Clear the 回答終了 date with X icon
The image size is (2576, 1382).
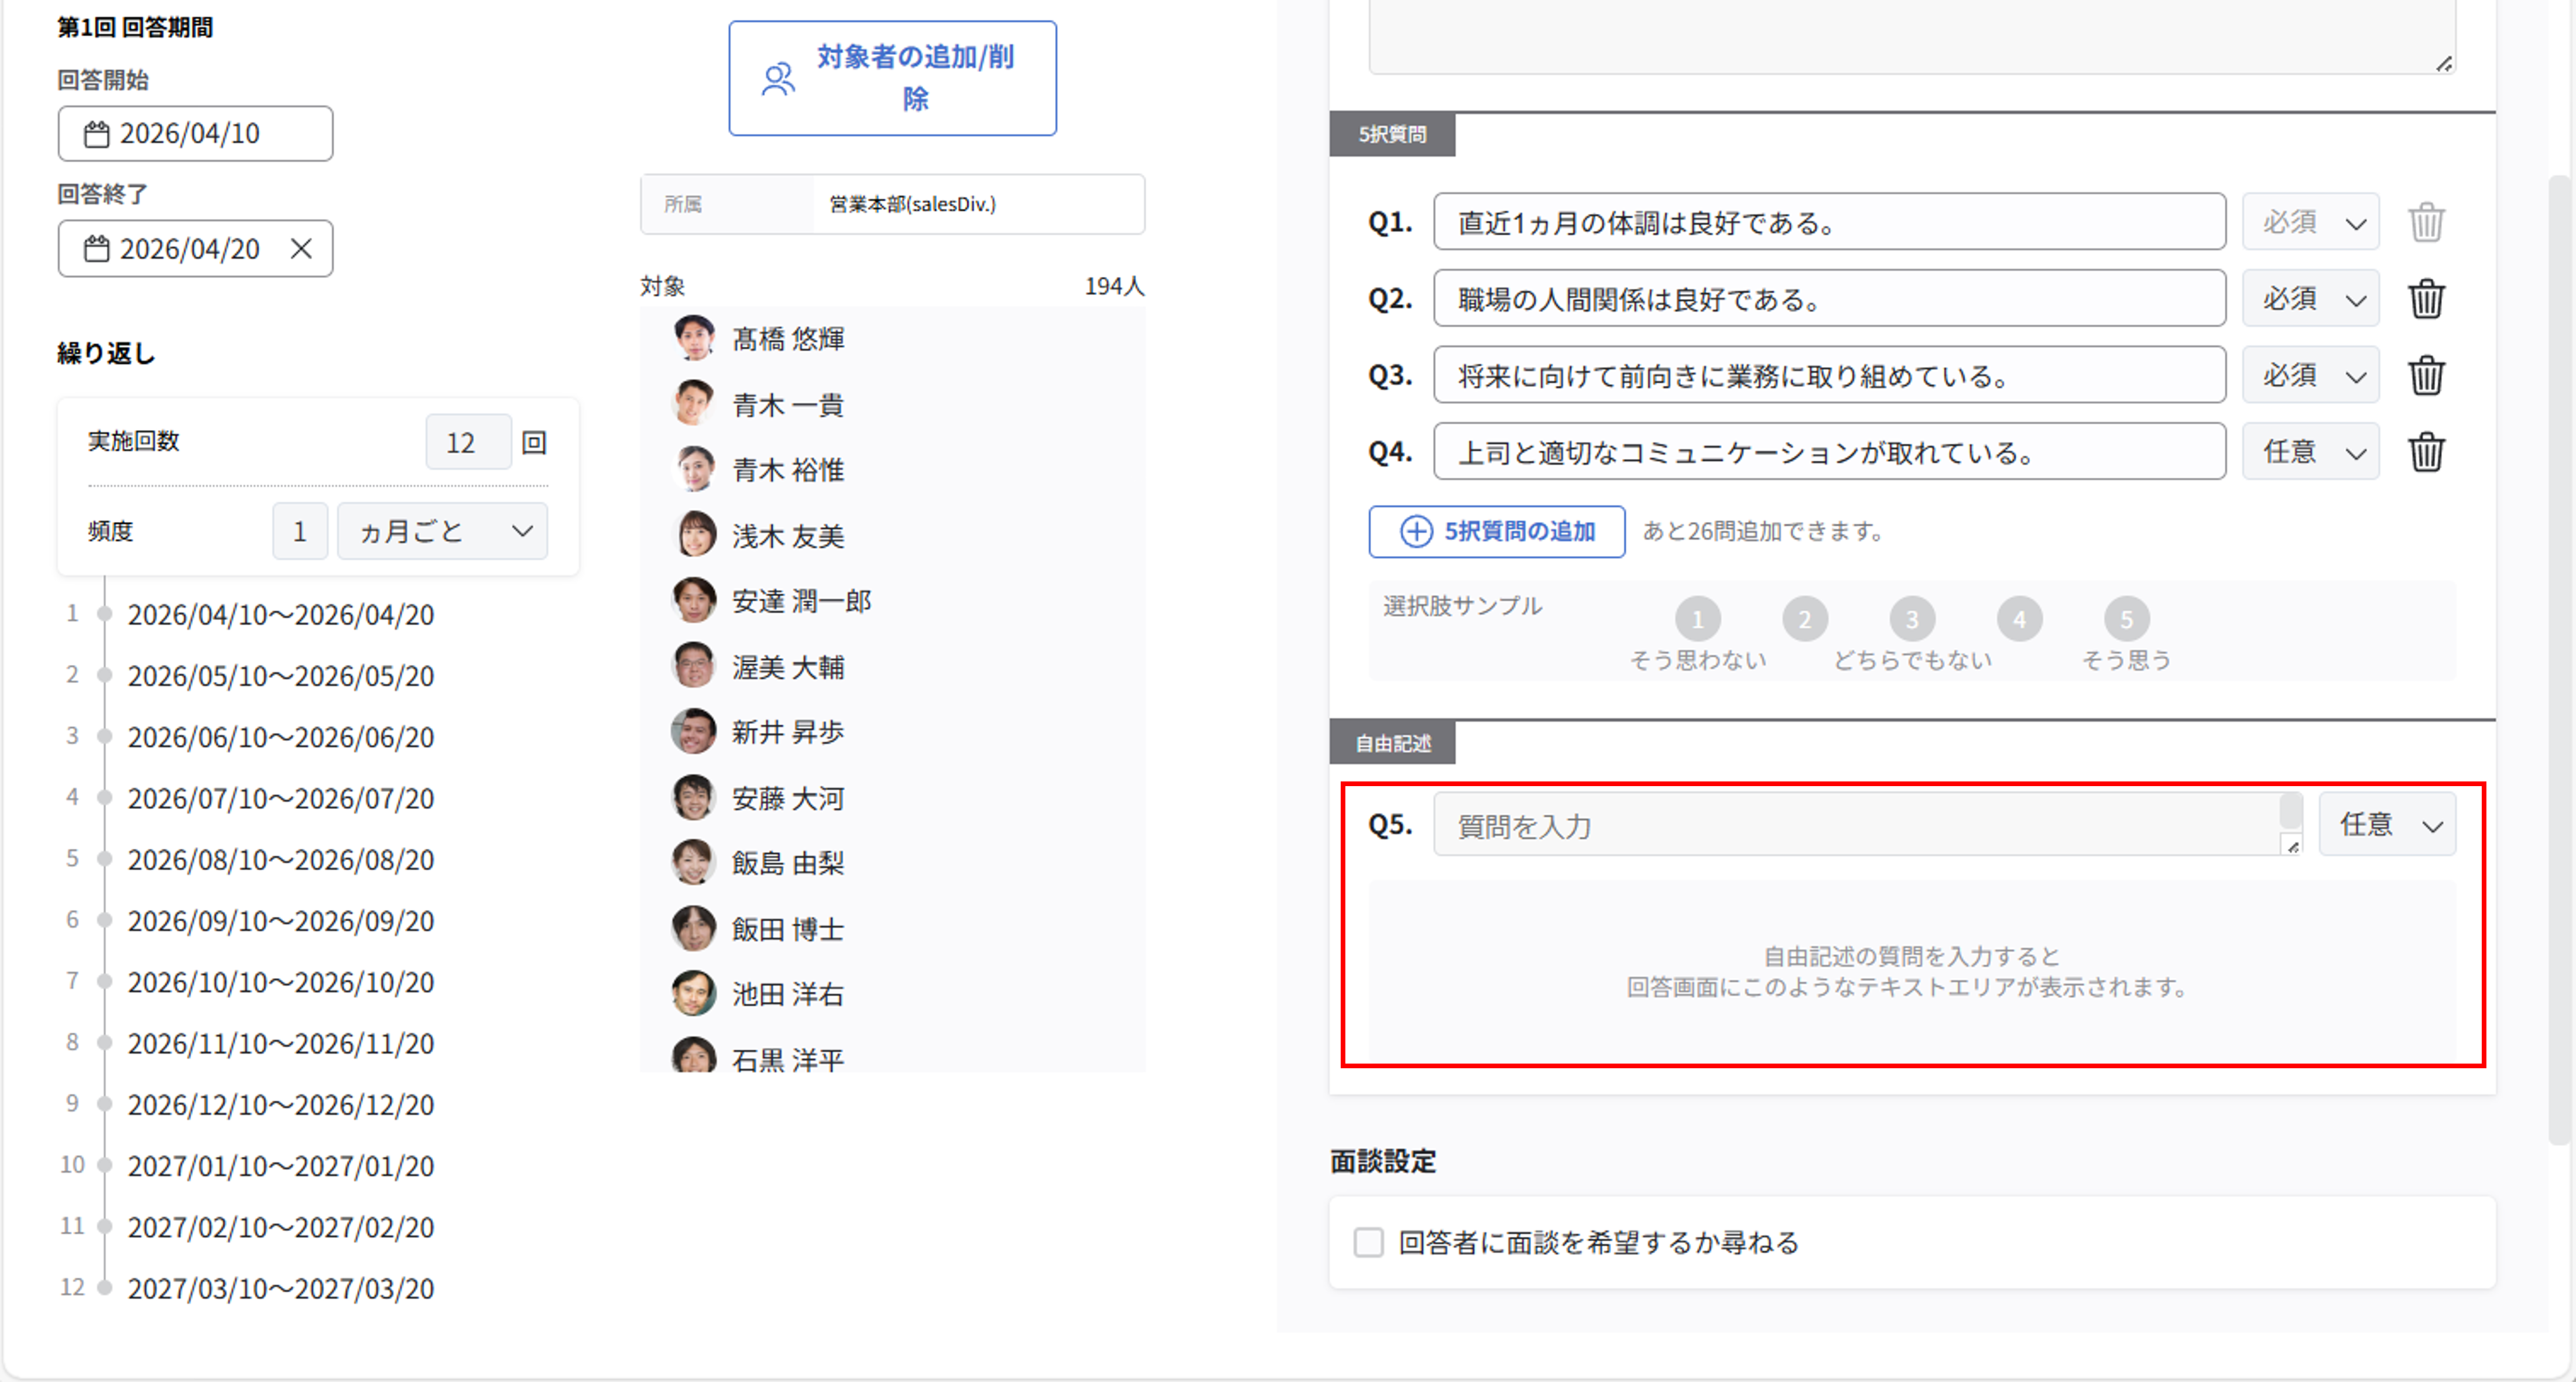(301, 248)
